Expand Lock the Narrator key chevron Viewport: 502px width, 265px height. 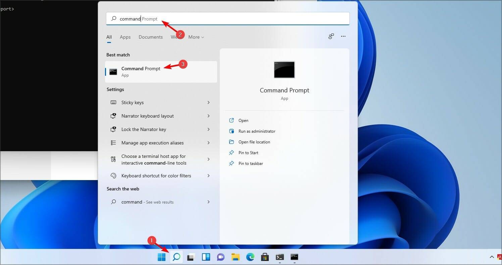click(208, 129)
